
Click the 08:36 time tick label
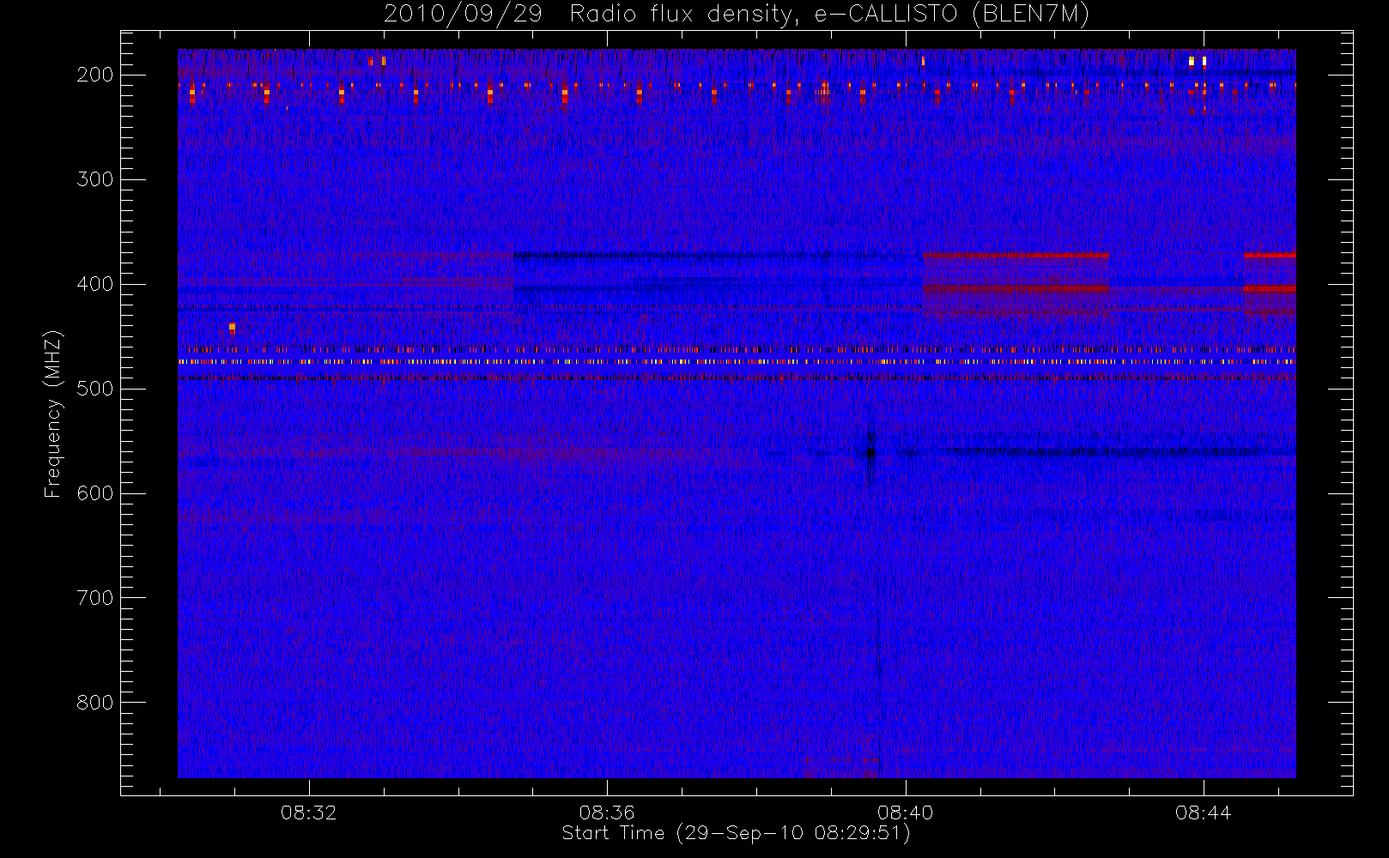click(607, 813)
